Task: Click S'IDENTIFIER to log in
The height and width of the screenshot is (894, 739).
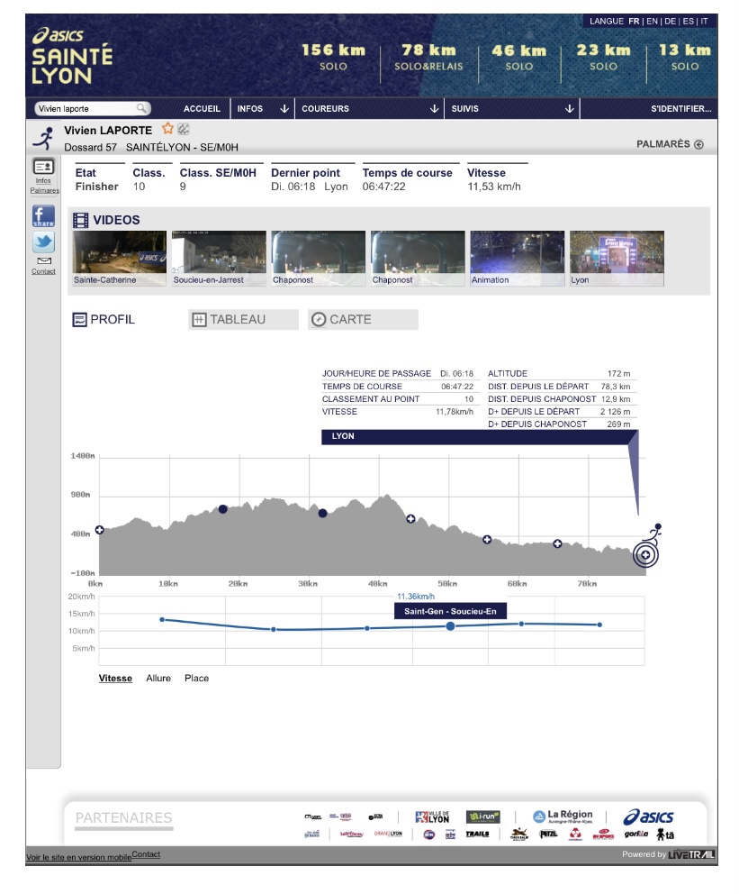Action: point(680,109)
